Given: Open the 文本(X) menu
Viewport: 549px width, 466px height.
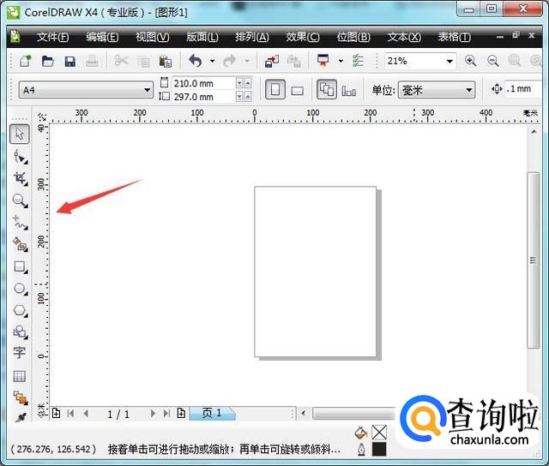Looking at the screenshot, I should point(404,37).
